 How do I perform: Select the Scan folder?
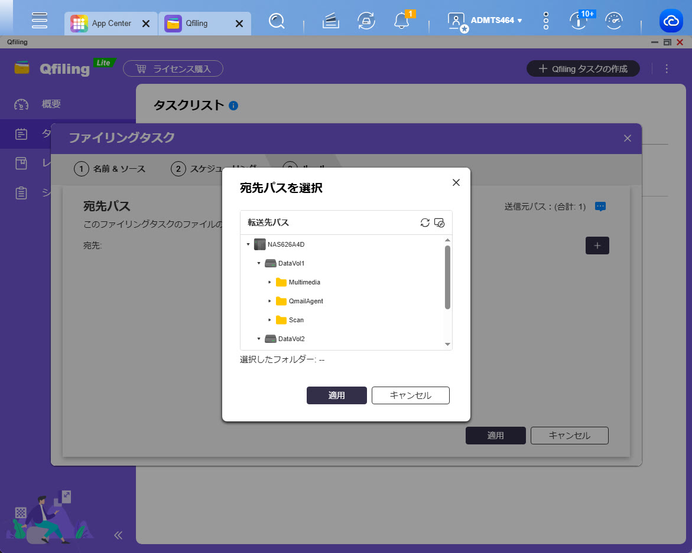tap(296, 320)
